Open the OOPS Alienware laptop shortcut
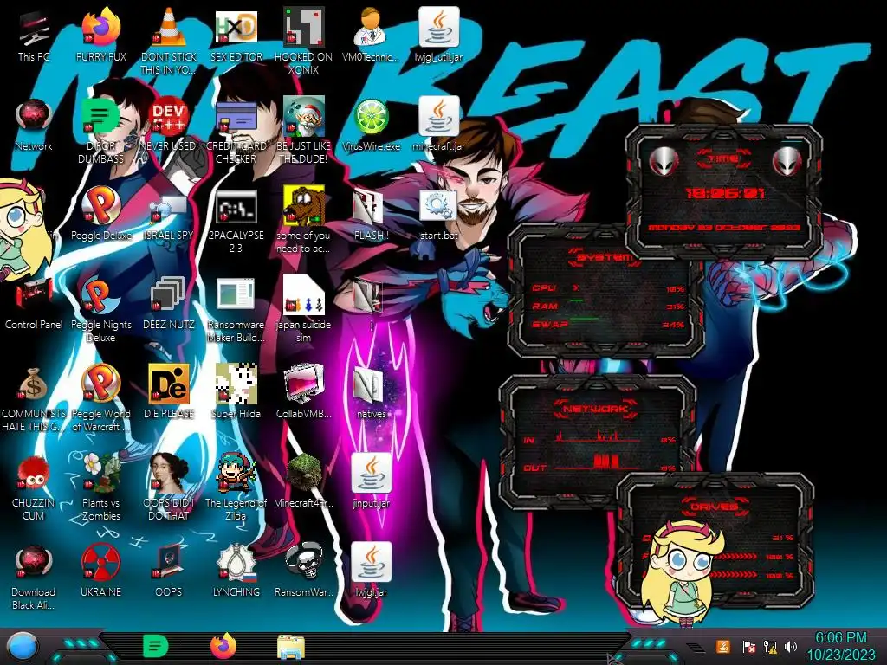Viewport: 887px width, 665px height. 169,571
